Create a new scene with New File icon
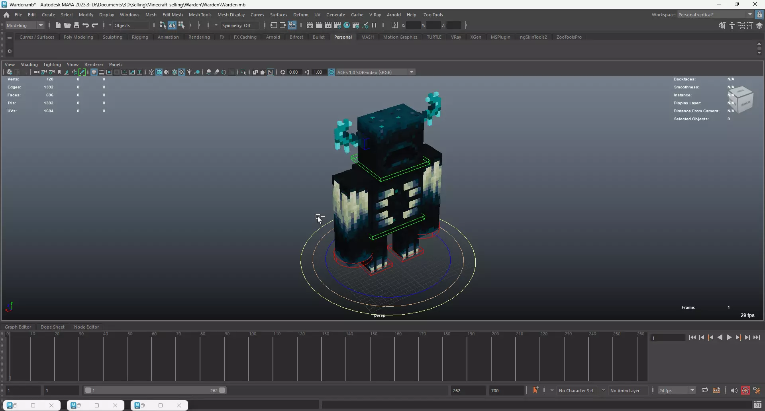This screenshot has height=411, width=765. coord(58,25)
